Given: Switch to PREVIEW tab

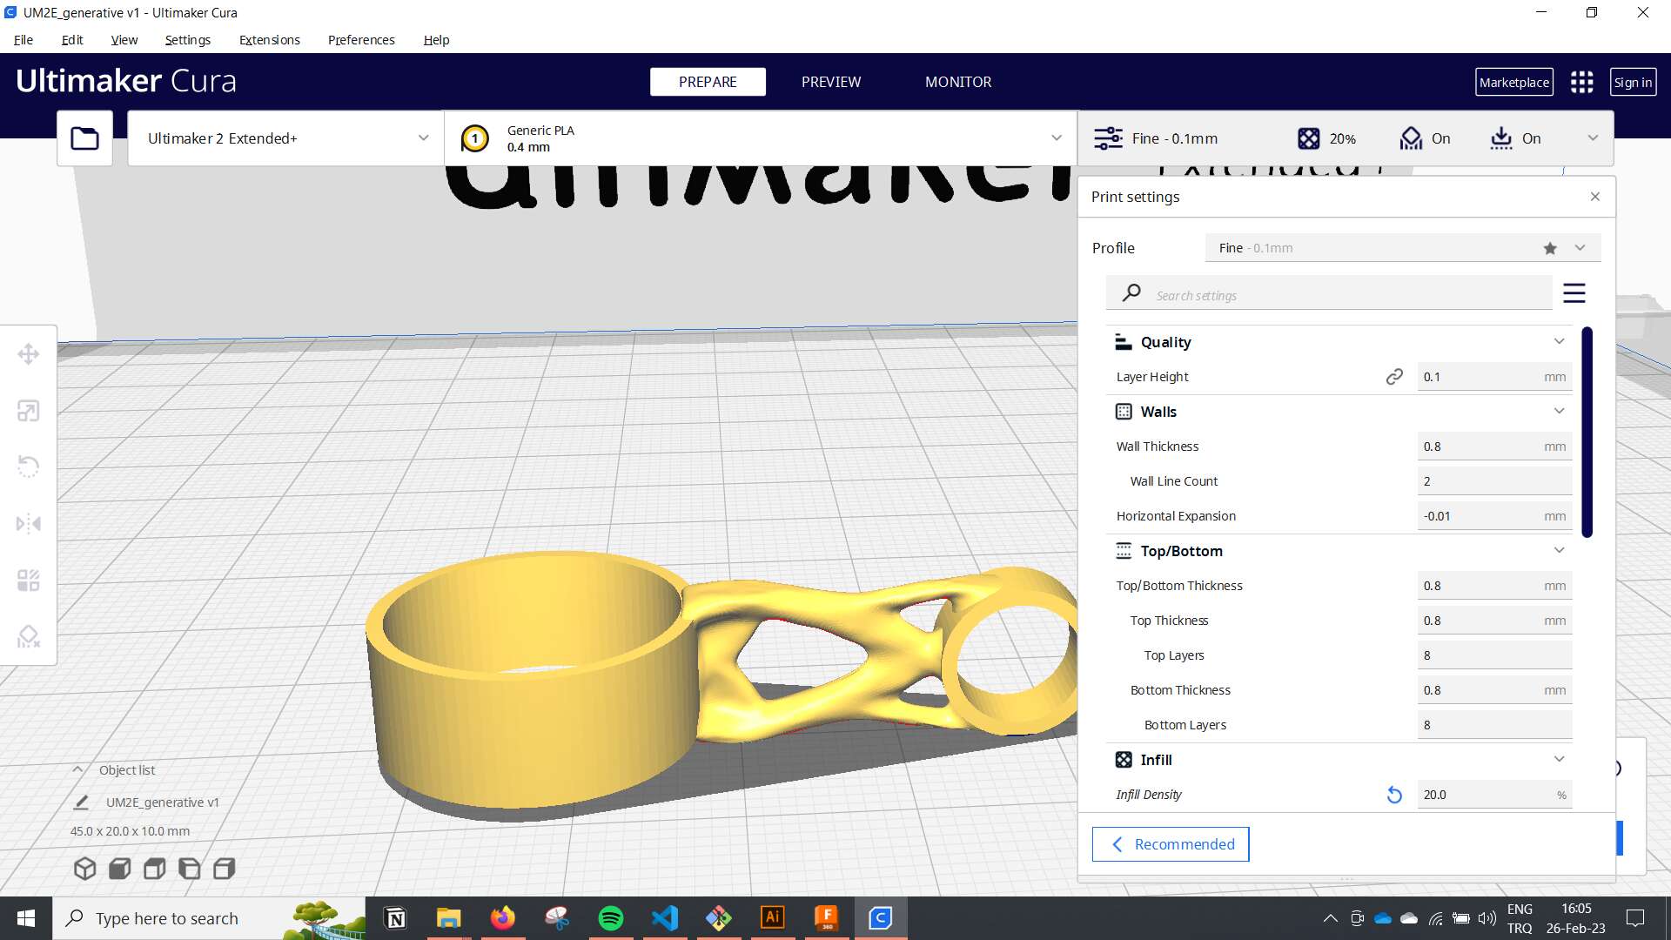Looking at the screenshot, I should 831,82.
